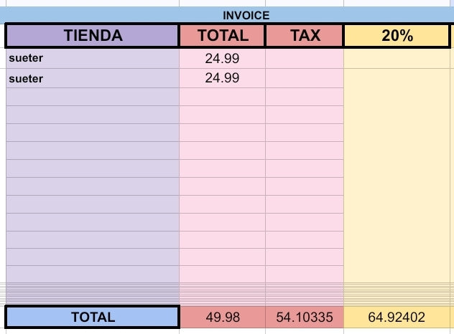
Task: Click empty TIENDA cell below second sueter
Action: coord(92,97)
